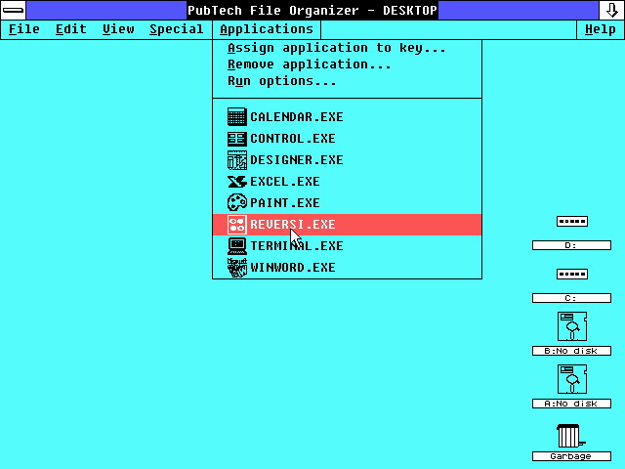
Task: Click the down-arrow minimize button
Action: (611, 10)
